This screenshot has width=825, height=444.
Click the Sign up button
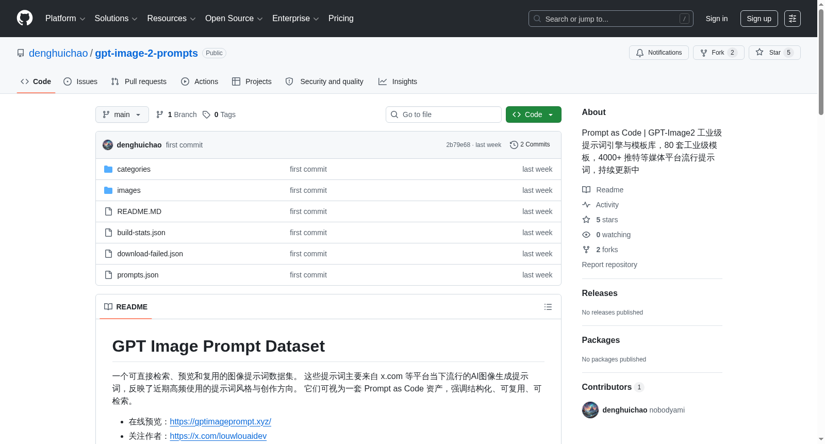click(x=759, y=19)
